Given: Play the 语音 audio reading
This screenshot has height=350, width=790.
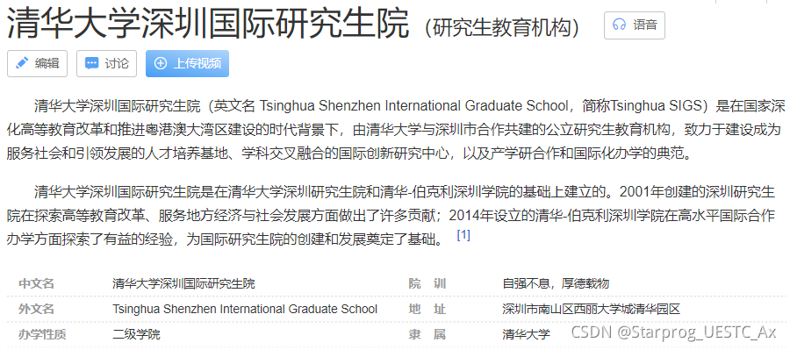Looking at the screenshot, I should tap(635, 25).
